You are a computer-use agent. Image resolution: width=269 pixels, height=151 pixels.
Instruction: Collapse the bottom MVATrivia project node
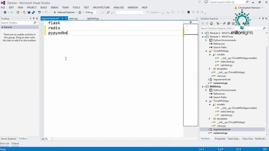pyautogui.click(x=203, y=87)
